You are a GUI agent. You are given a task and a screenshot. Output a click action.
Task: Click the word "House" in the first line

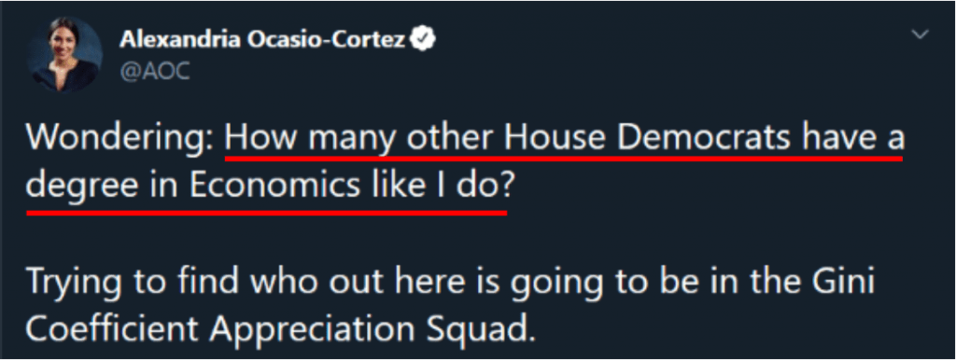coord(555,141)
